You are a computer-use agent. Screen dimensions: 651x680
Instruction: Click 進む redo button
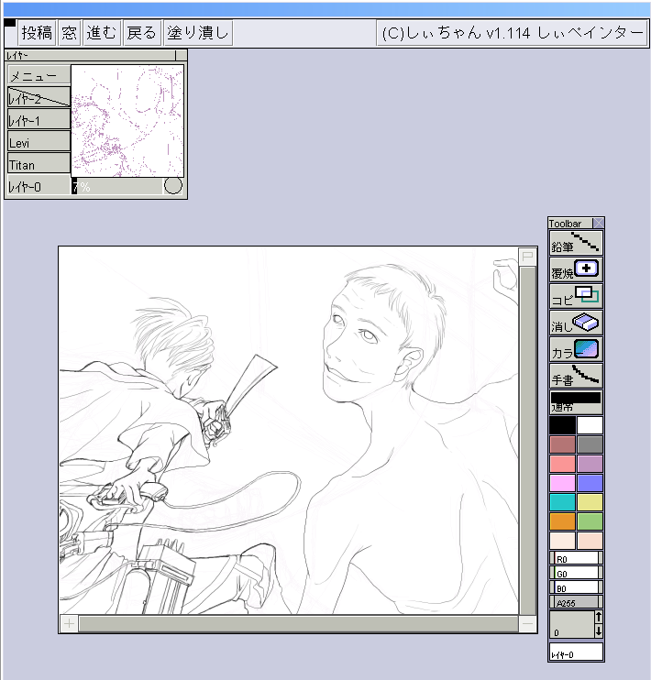102,33
